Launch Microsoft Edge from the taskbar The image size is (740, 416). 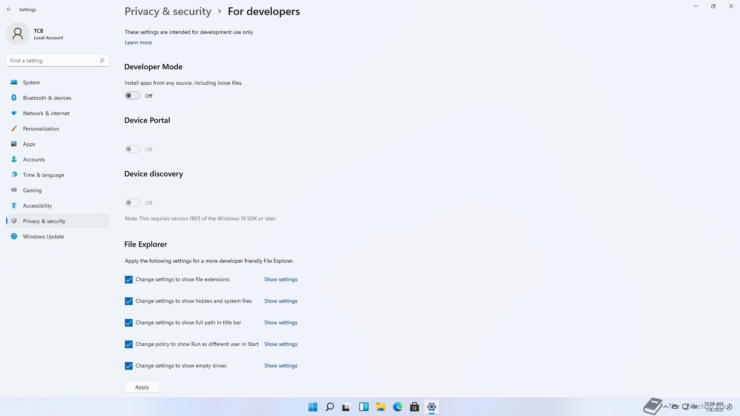tap(398, 407)
